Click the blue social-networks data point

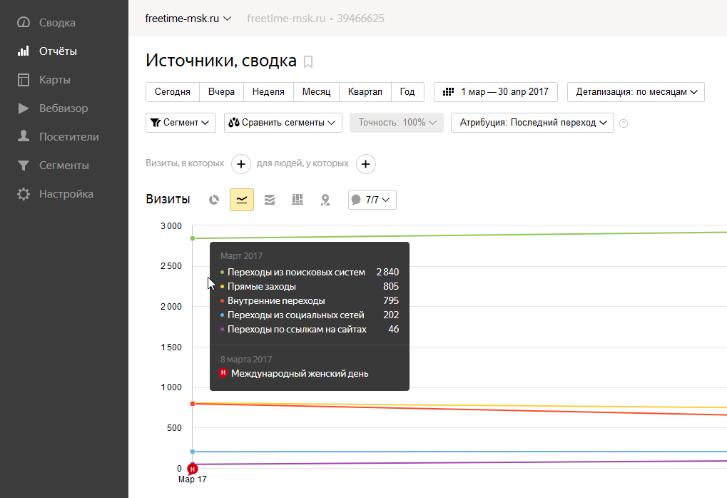[x=193, y=452]
